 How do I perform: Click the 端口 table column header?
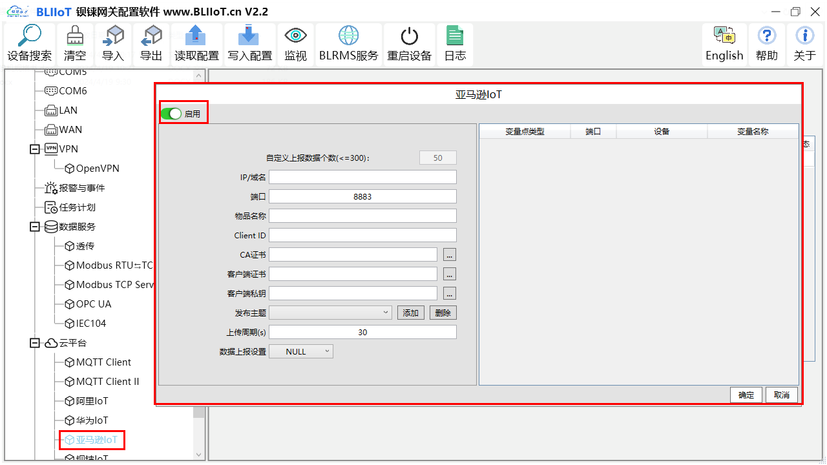pos(593,131)
